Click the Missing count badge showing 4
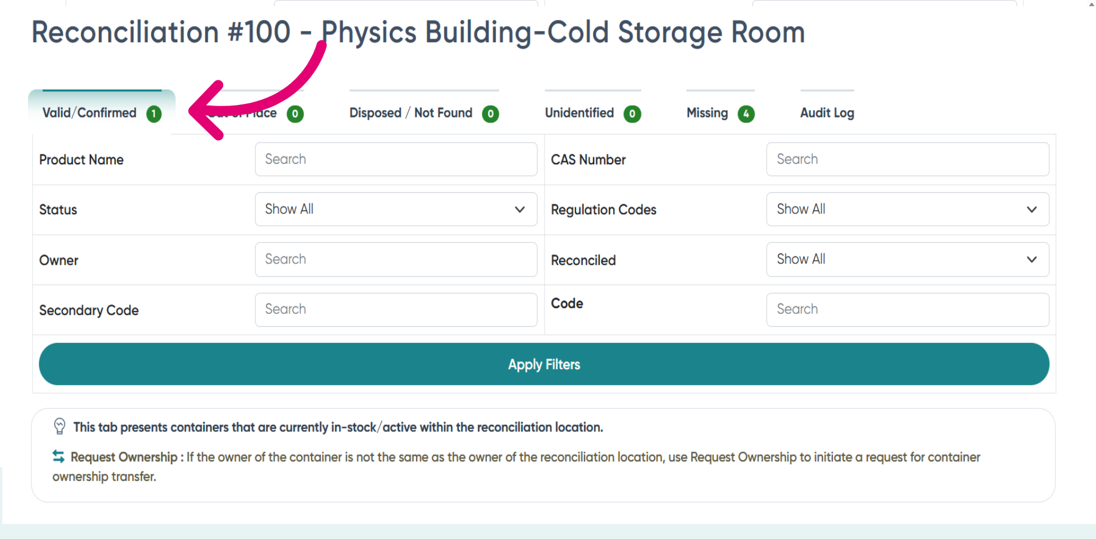 746,114
